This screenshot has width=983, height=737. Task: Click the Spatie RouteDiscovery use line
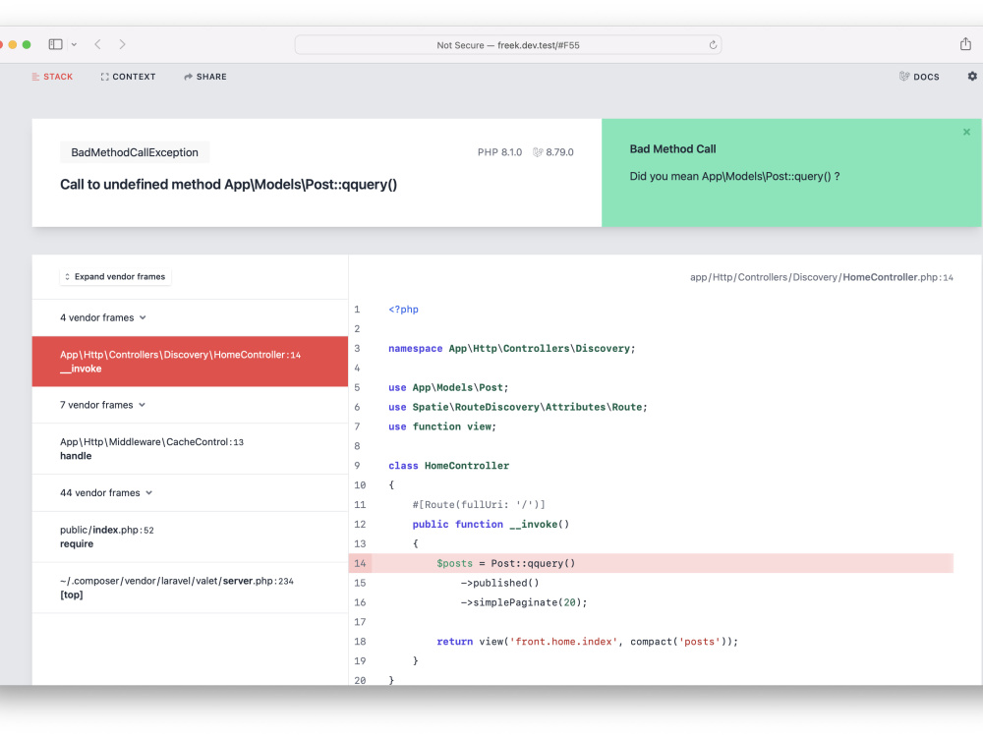(x=518, y=408)
